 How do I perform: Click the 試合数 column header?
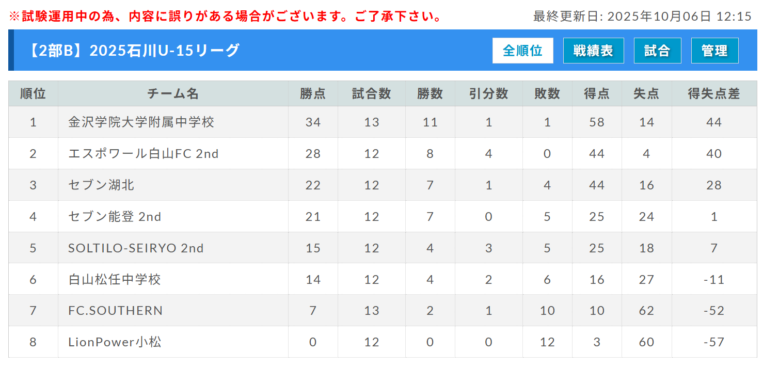click(x=371, y=94)
